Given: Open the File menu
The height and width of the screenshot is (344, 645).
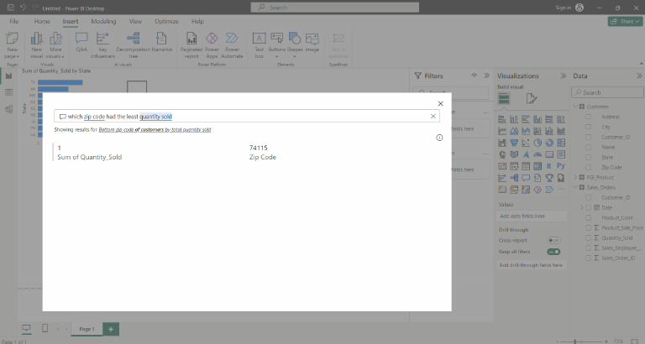Looking at the screenshot, I should click(x=14, y=21).
